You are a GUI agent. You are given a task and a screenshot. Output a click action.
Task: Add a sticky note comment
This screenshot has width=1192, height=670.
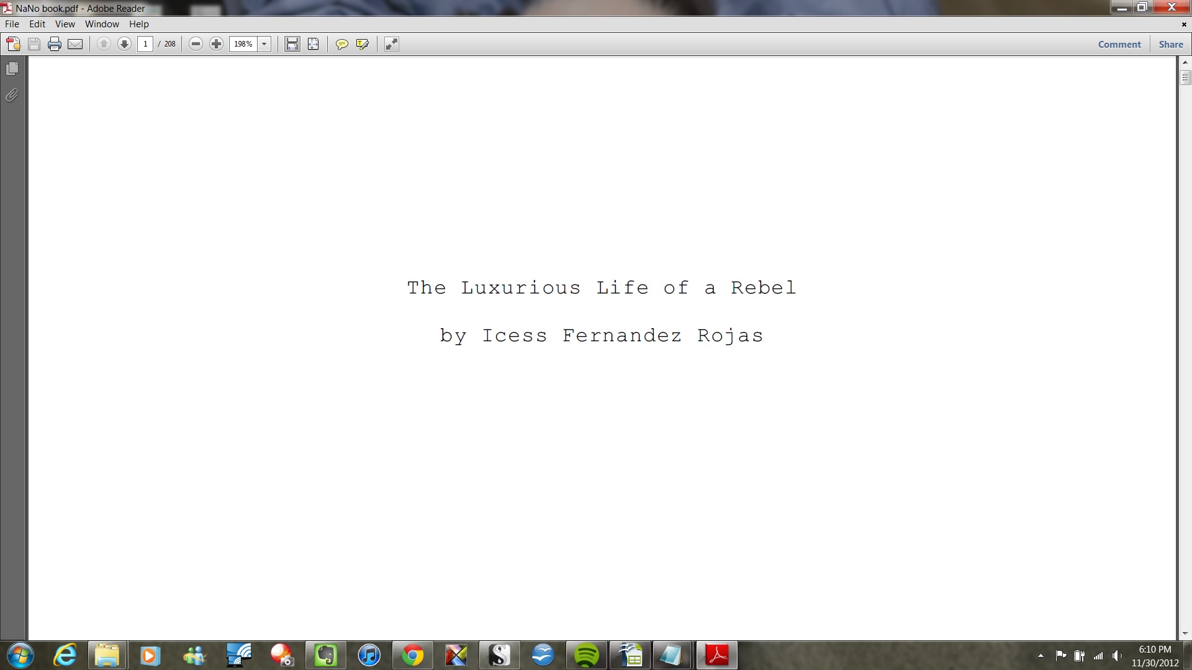(x=341, y=44)
